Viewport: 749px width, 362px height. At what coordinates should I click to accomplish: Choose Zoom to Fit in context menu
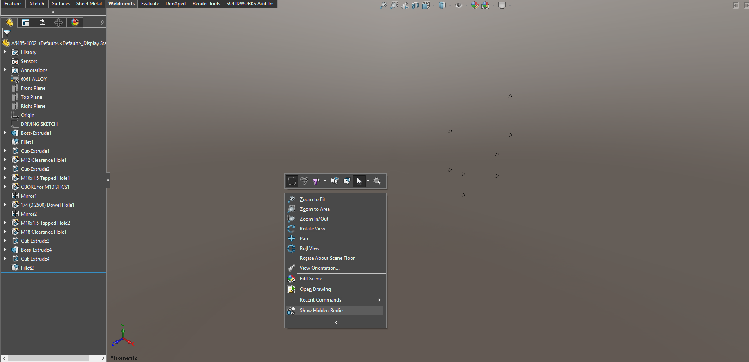click(335, 199)
